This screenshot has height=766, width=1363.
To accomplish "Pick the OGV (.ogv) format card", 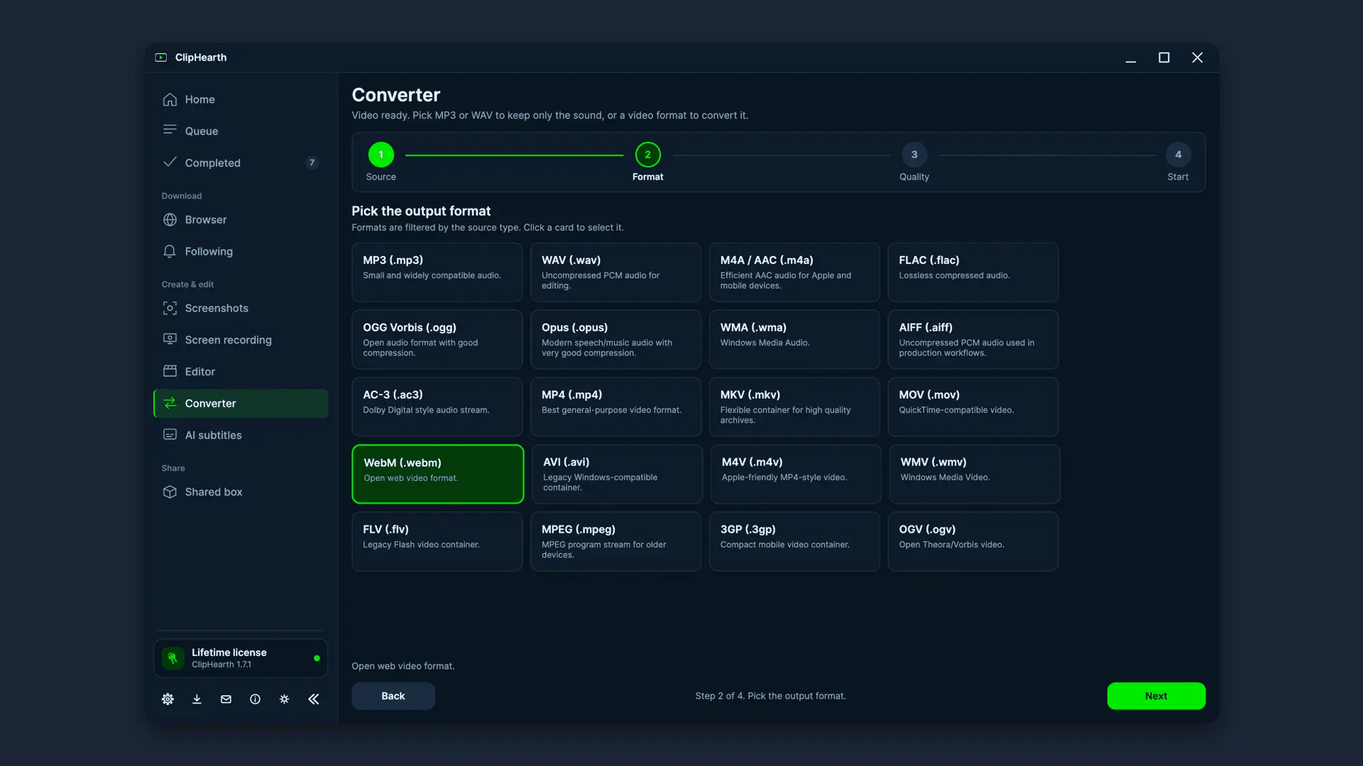I will point(973,541).
